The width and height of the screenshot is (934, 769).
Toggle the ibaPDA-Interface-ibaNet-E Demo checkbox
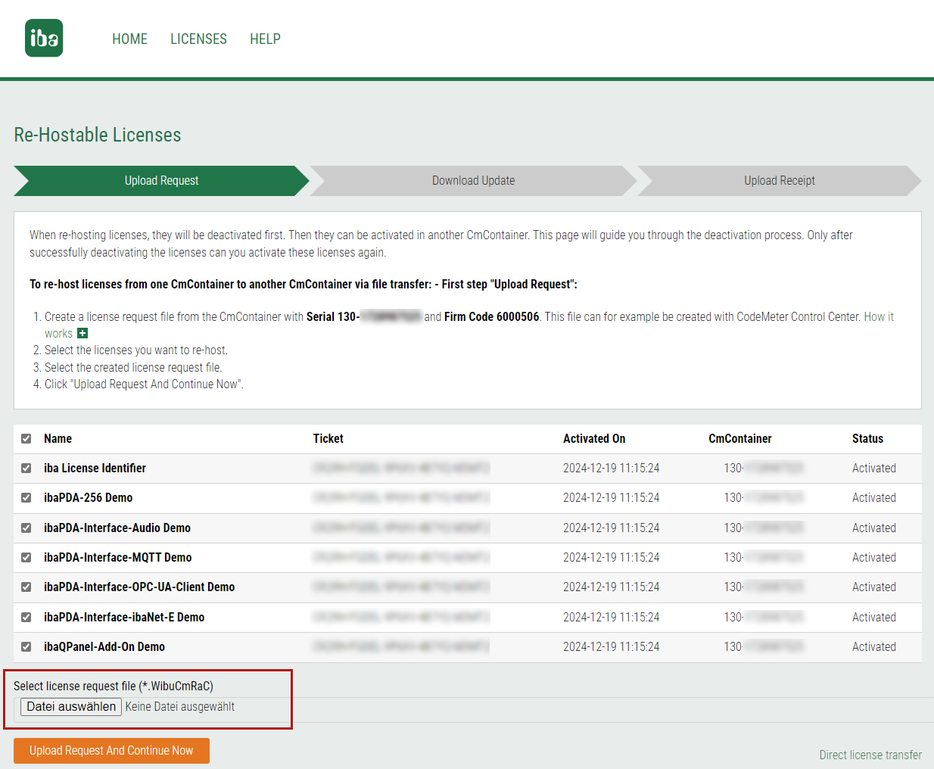[26, 618]
